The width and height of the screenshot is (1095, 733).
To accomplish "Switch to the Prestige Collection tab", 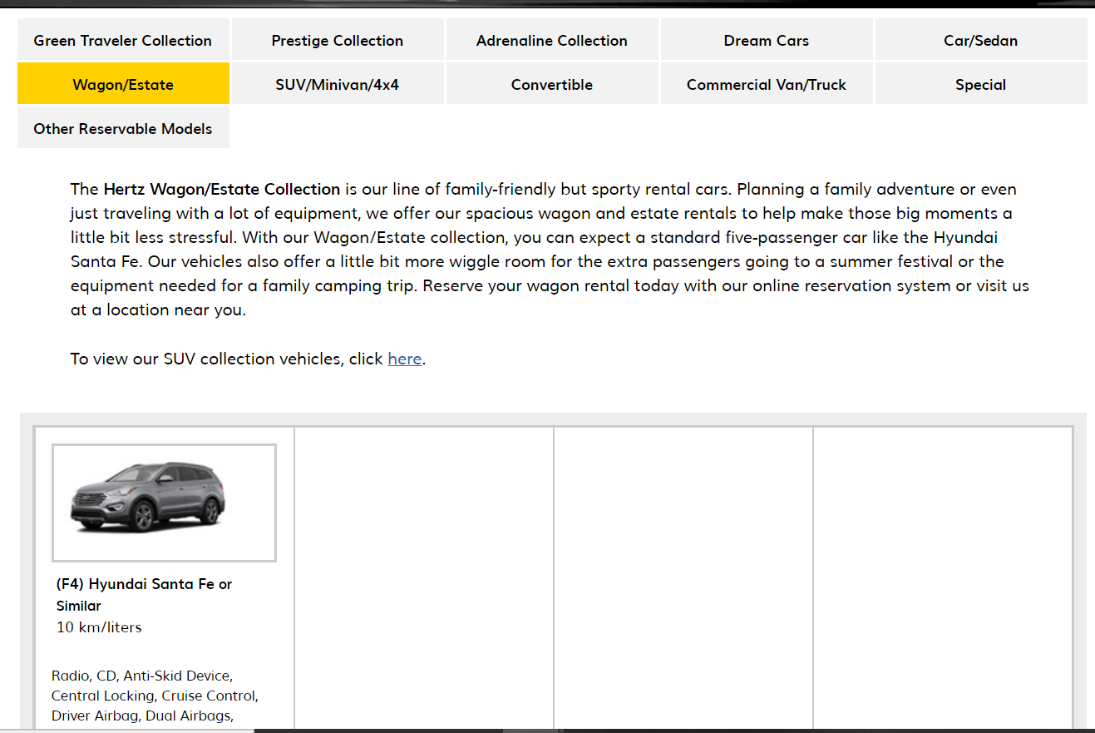I will (338, 40).
